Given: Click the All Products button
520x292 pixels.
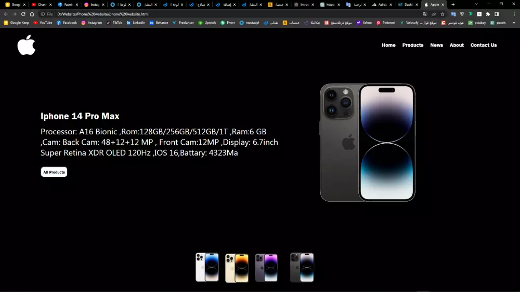Looking at the screenshot, I should [x=54, y=172].
